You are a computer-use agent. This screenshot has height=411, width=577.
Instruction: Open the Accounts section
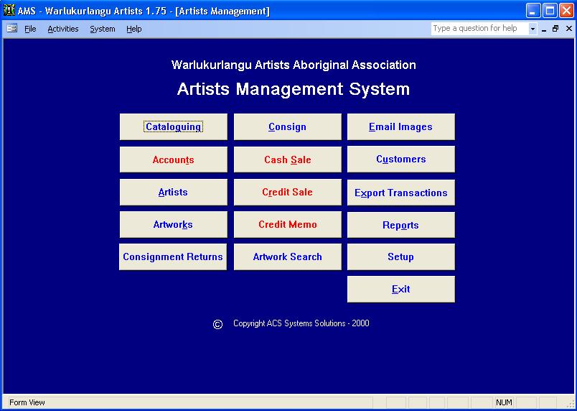tap(174, 160)
